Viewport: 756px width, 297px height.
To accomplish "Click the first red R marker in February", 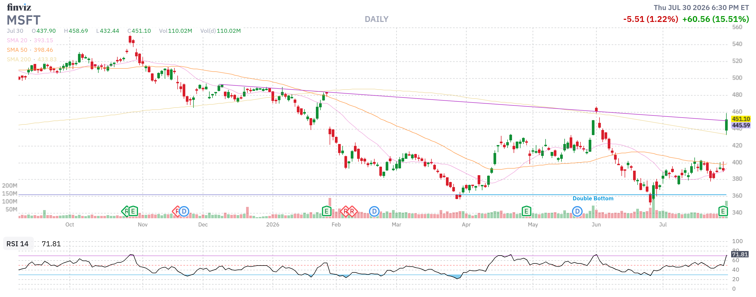I will point(345,211).
